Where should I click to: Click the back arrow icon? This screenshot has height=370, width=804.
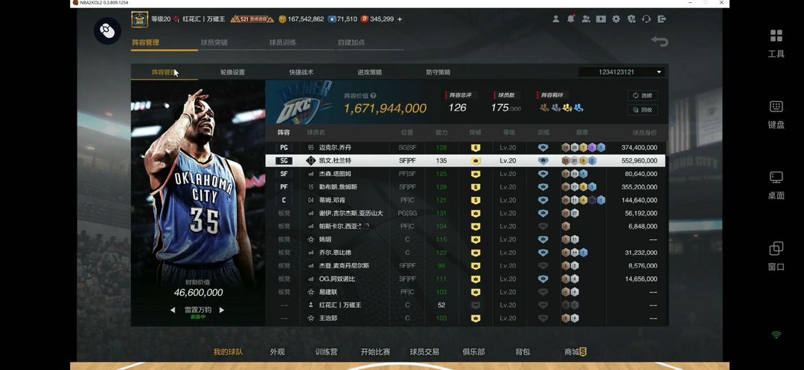point(660,41)
